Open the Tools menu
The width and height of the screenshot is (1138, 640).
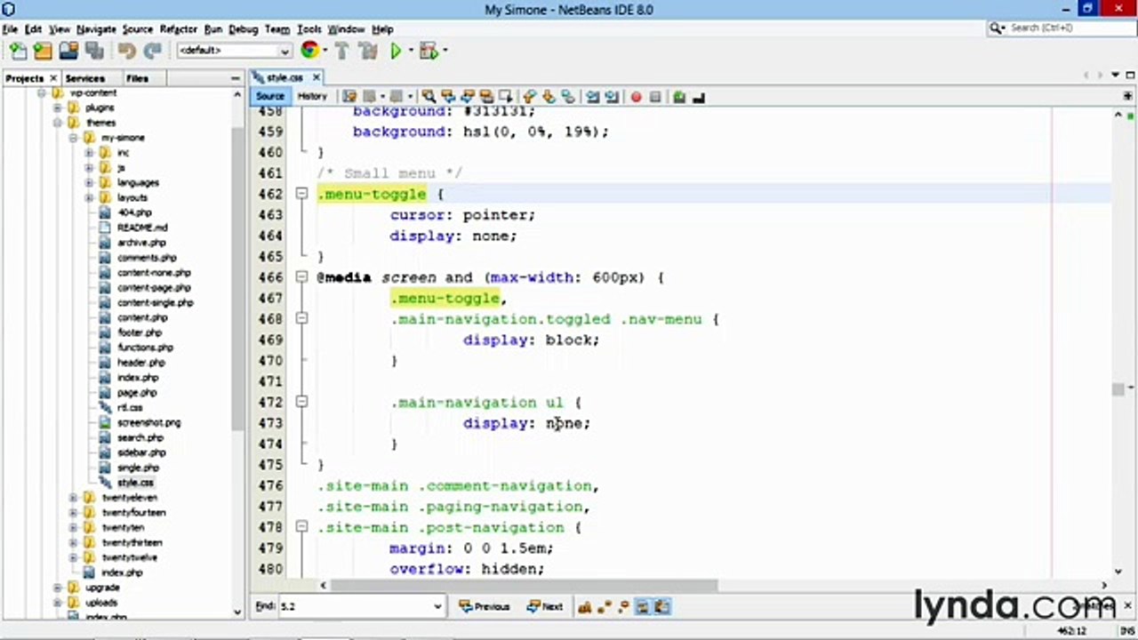tap(309, 29)
